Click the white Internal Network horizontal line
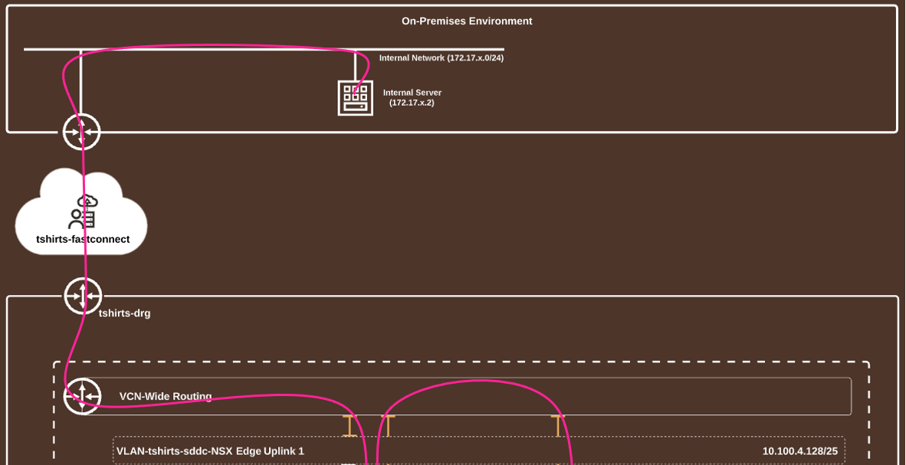 click(x=230, y=50)
